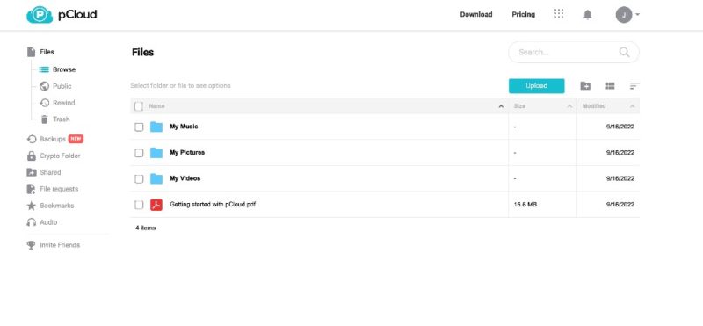Open Audio in the sidebar
Screen dimensions: 703x326
48,222
